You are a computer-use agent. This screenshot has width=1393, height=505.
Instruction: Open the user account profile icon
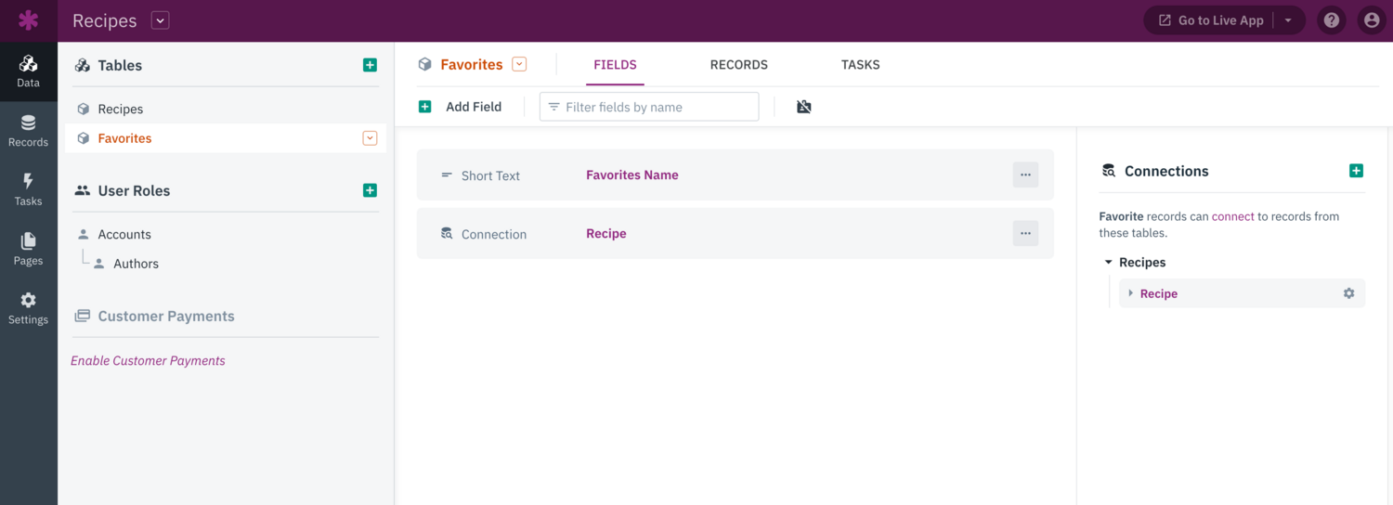[x=1372, y=20]
